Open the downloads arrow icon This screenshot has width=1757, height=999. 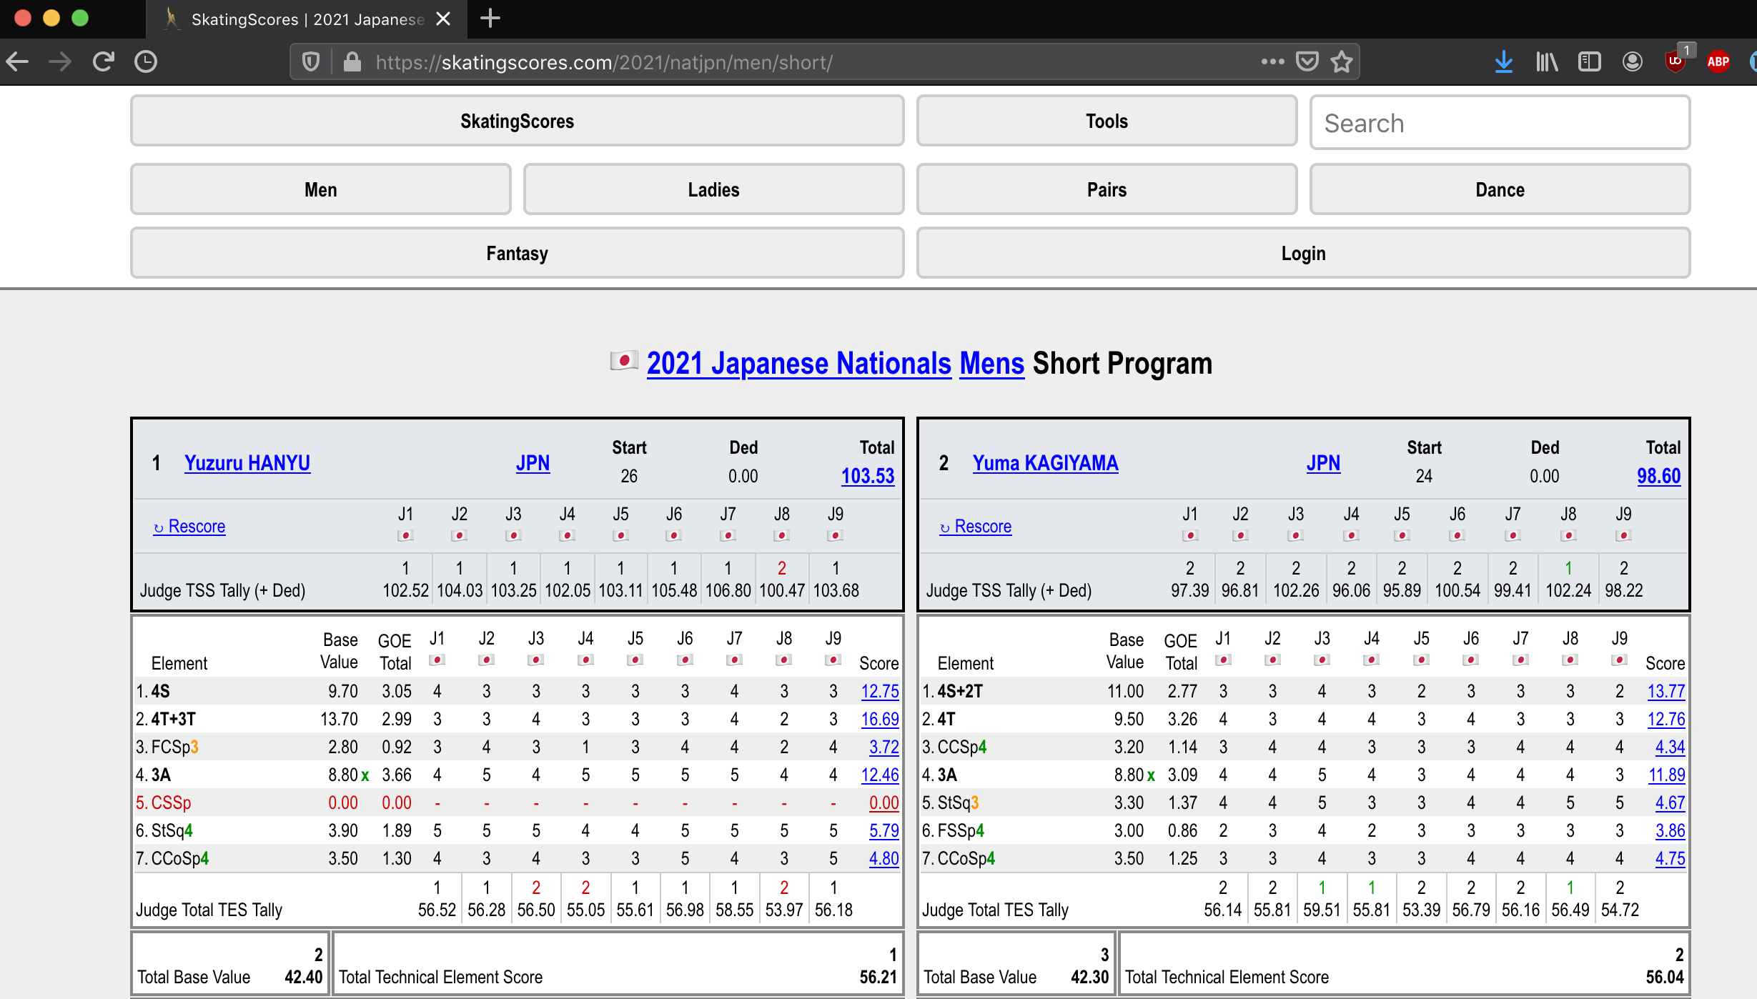pyautogui.click(x=1503, y=62)
